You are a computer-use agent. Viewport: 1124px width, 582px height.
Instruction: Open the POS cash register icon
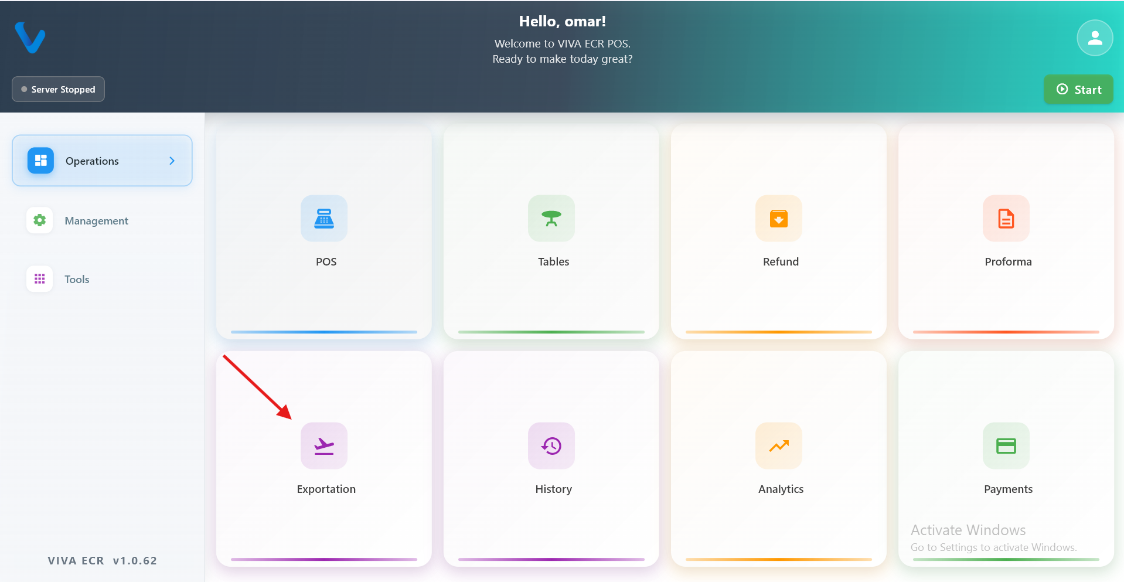coord(324,218)
